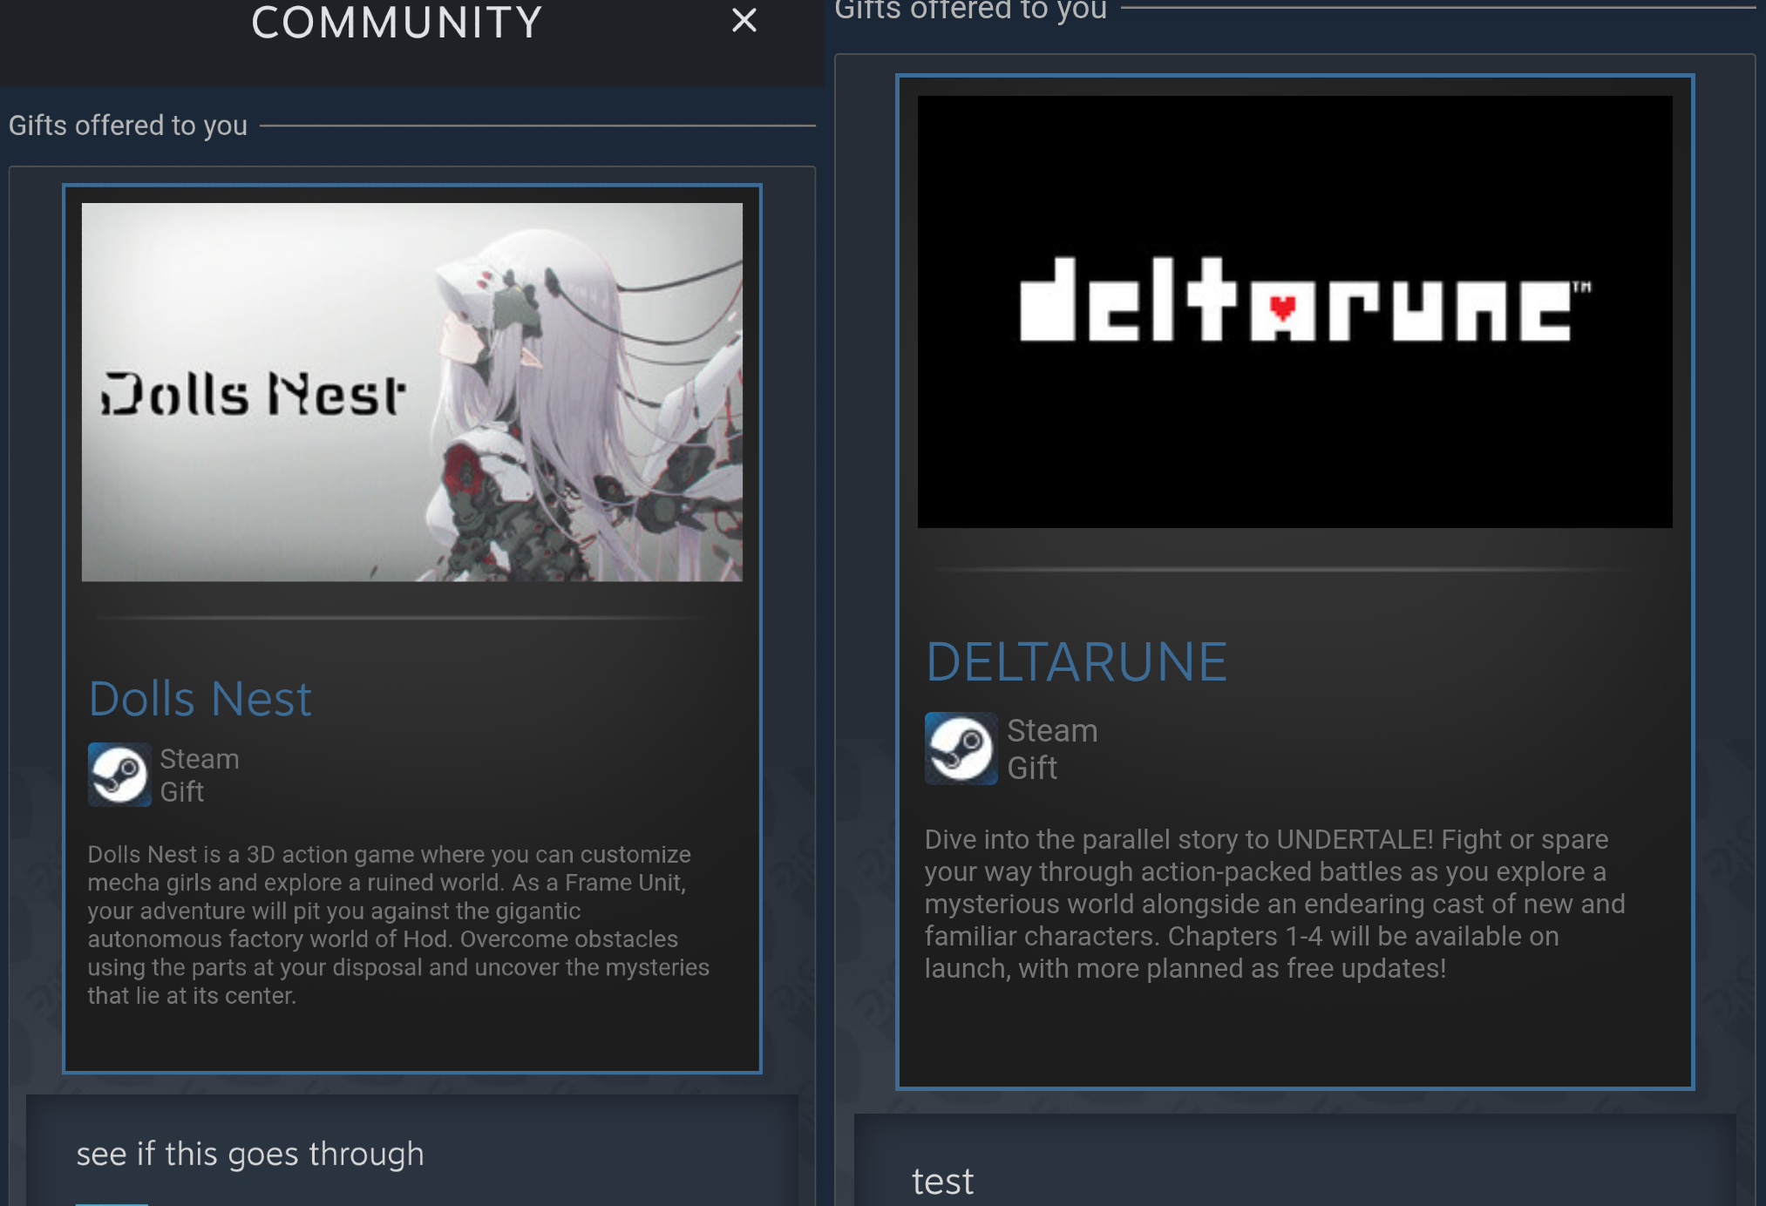Viewport: 1766px width, 1206px height.
Task: Open the DELTARUNE game banner image
Action: pyautogui.click(x=1294, y=312)
